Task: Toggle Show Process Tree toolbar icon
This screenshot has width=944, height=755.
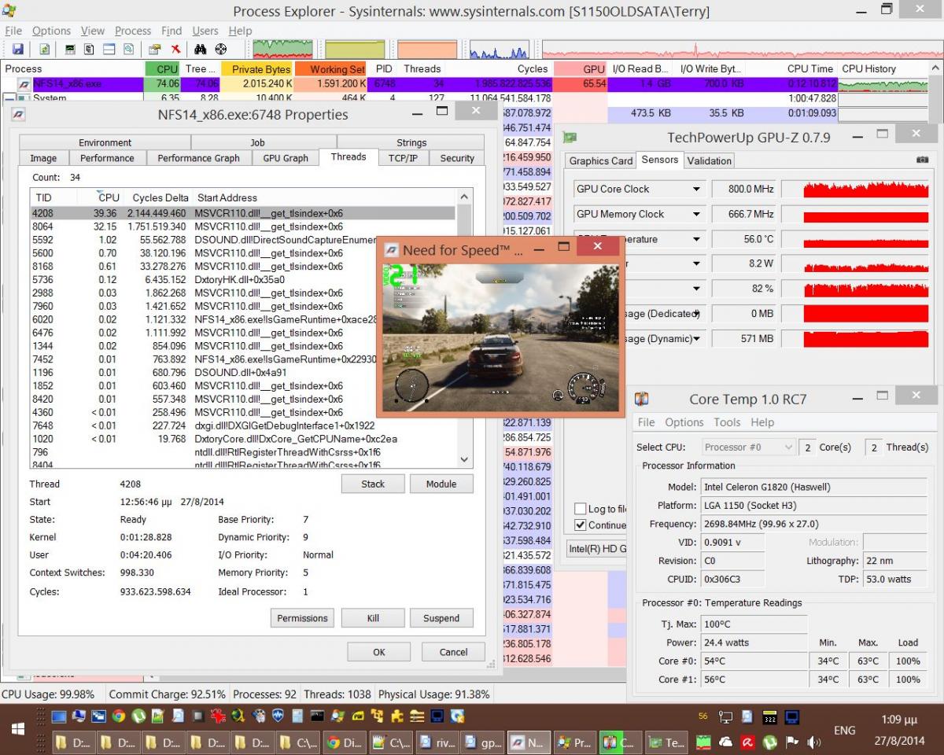Action: (x=89, y=50)
